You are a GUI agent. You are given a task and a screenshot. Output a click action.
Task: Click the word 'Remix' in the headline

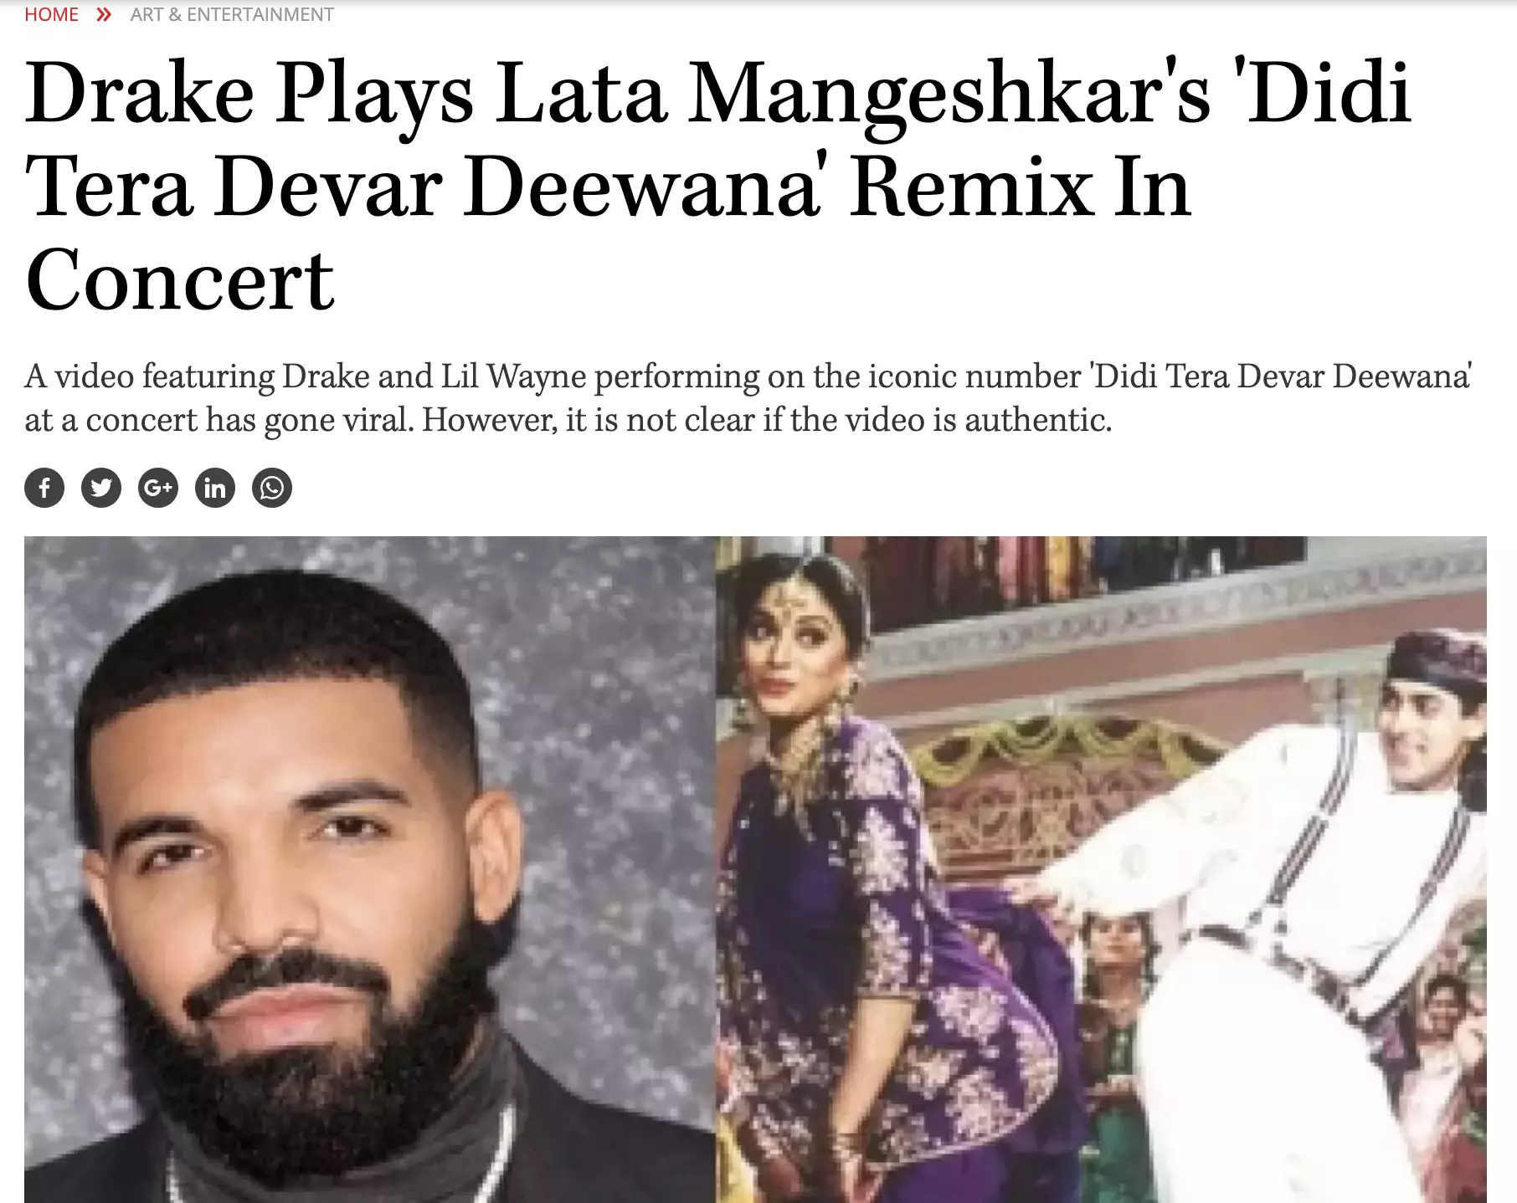pos(970,187)
